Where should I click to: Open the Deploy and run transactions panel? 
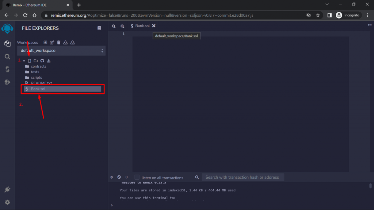(x=7, y=82)
